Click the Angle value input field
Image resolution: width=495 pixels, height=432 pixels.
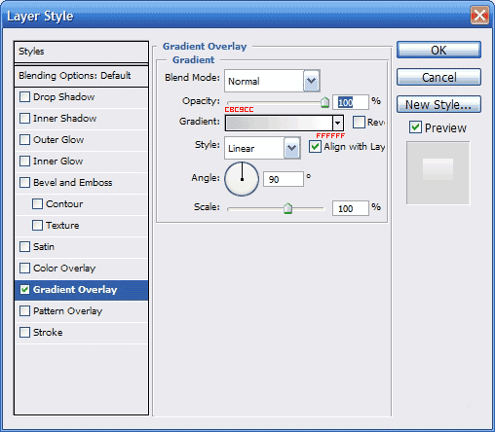284,179
